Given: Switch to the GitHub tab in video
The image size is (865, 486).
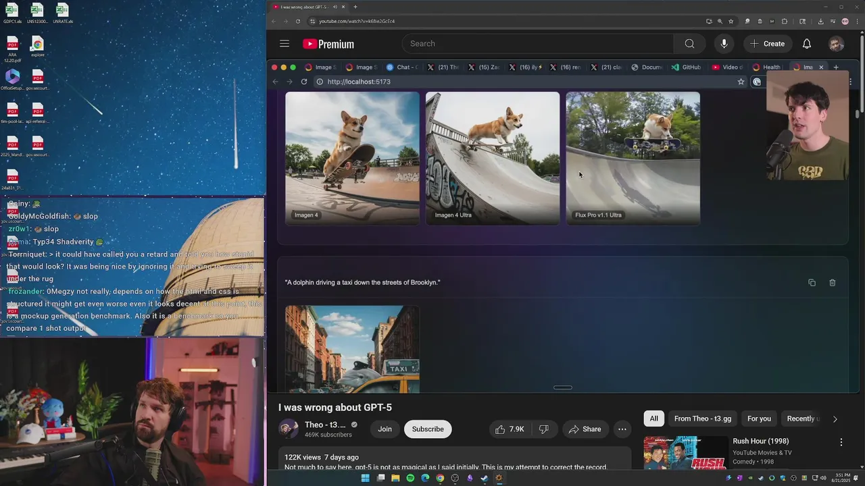Looking at the screenshot, I should coord(686,67).
